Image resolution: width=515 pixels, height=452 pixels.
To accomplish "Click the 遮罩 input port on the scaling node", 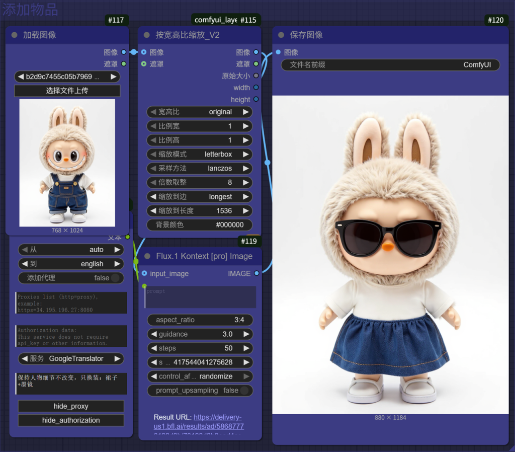I will click(x=144, y=64).
